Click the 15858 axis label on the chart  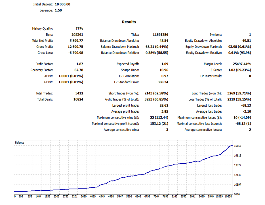(x=237, y=146)
